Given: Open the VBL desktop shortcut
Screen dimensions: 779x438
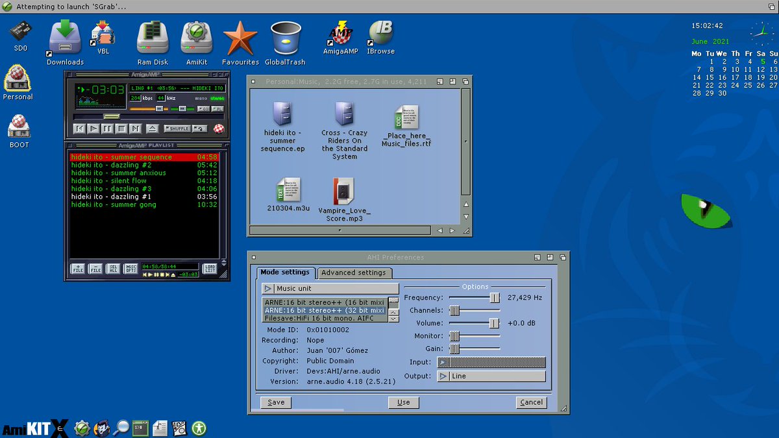Looking at the screenshot, I should 103,33.
